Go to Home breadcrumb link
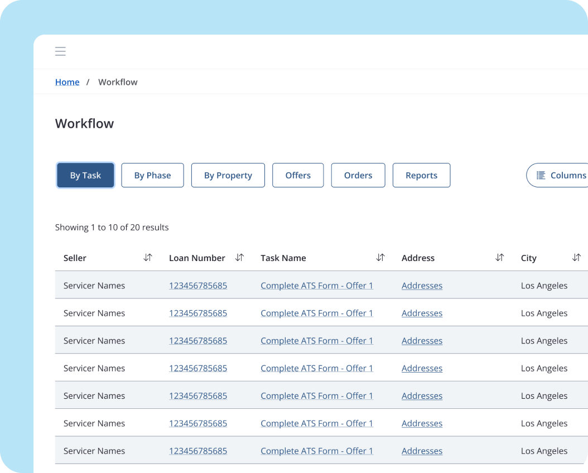Screen dimensions: 588x473 pos(67,82)
